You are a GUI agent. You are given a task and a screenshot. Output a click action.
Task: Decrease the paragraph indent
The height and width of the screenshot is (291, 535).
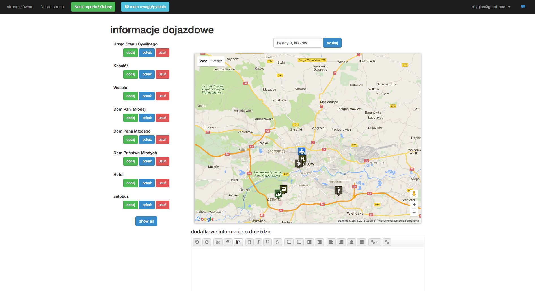pos(320,242)
